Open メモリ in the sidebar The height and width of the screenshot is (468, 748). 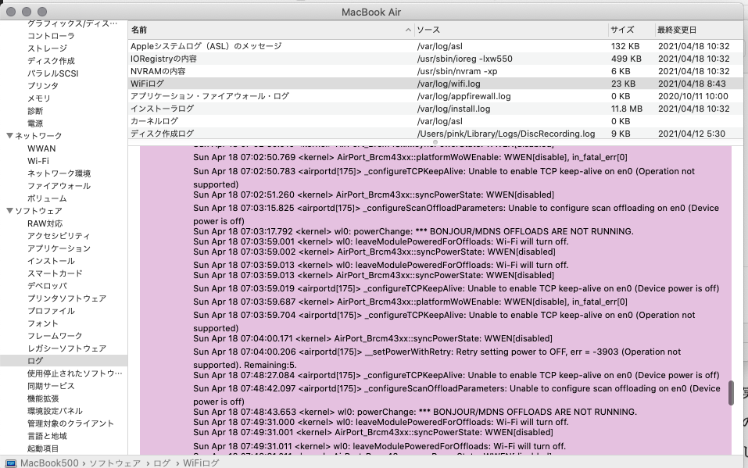38,98
